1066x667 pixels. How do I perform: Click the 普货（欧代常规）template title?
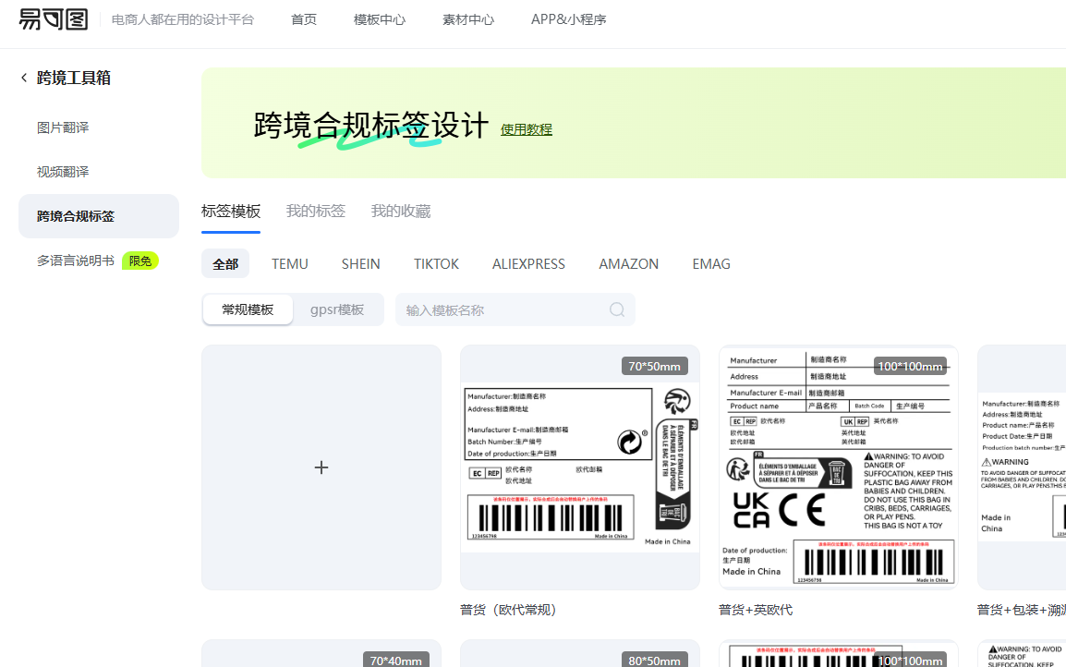click(x=508, y=610)
